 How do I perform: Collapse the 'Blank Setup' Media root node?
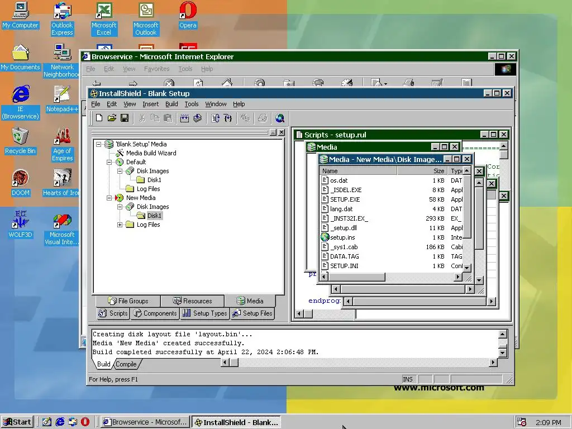coord(98,144)
